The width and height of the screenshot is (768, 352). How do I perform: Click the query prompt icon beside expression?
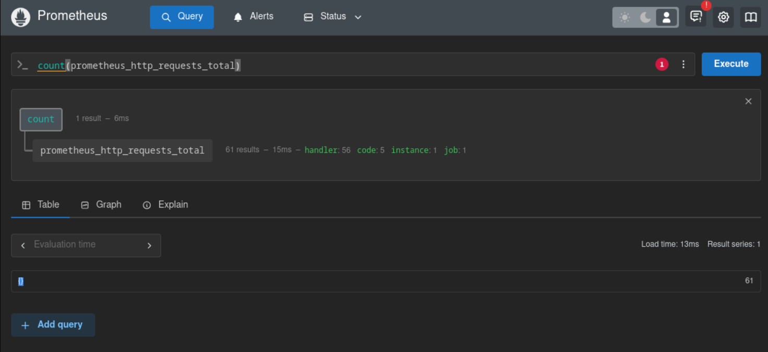(x=22, y=65)
